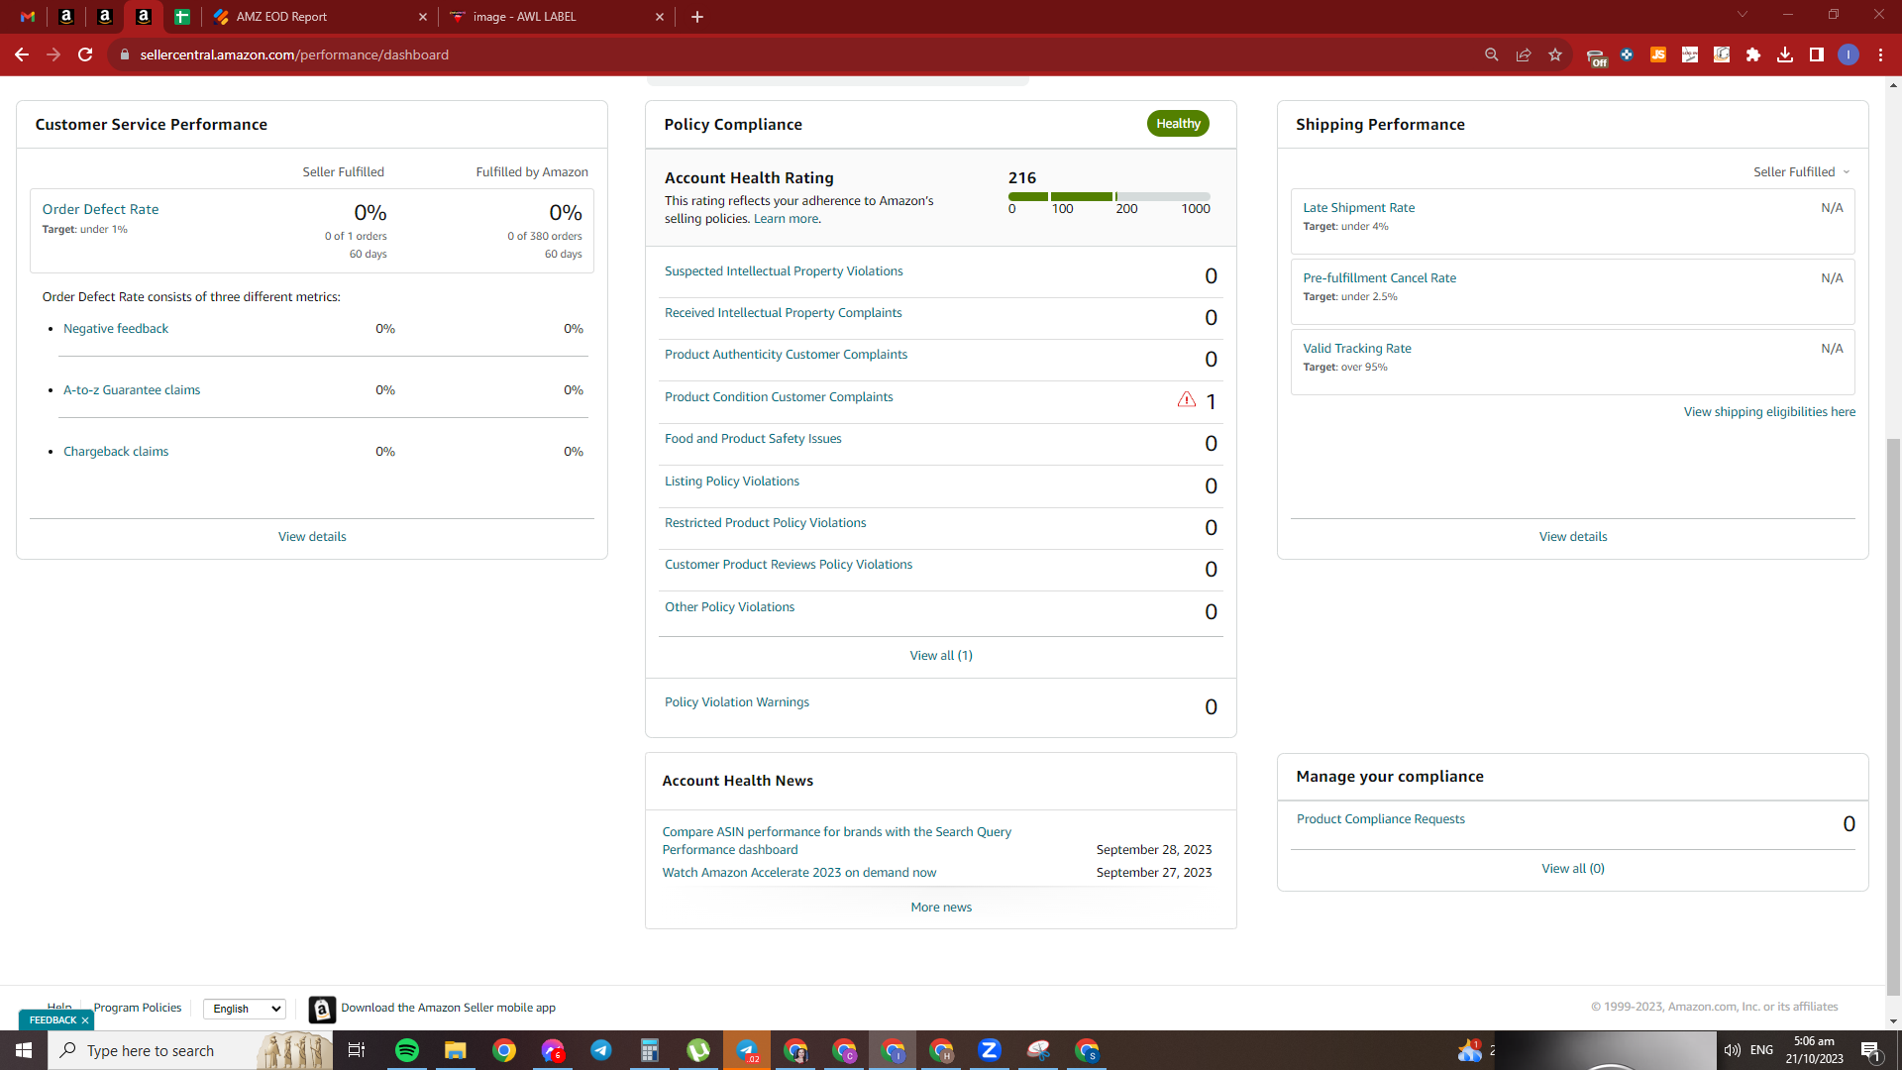Open the browser zoom magnifier icon
The width and height of the screenshot is (1902, 1070).
coord(1492,54)
